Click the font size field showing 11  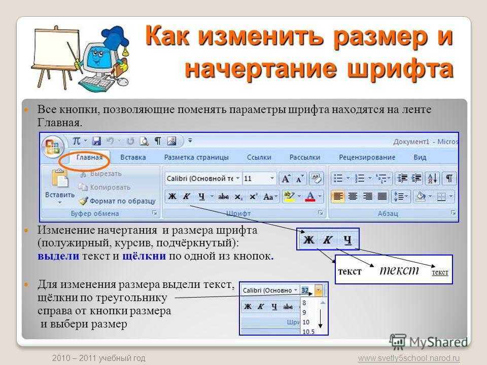(x=255, y=178)
